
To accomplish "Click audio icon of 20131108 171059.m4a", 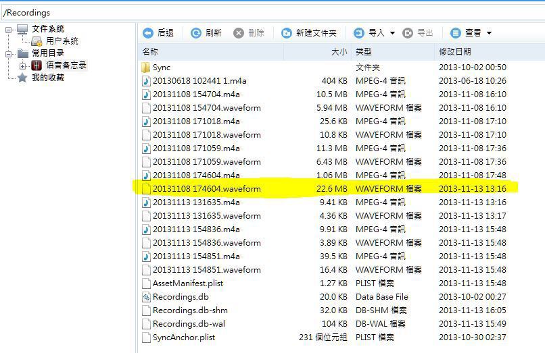I will [x=146, y=148].
